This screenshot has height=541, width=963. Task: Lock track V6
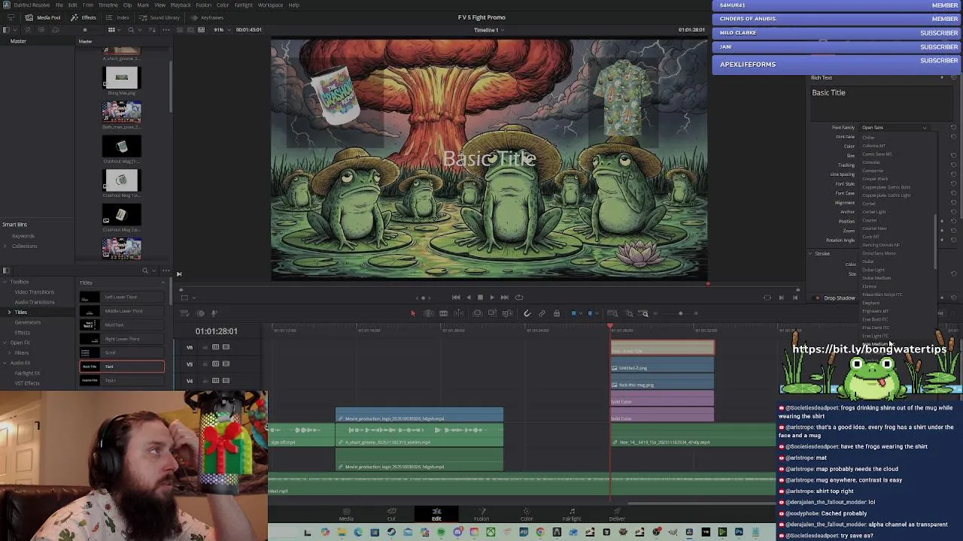click(205, 347)
